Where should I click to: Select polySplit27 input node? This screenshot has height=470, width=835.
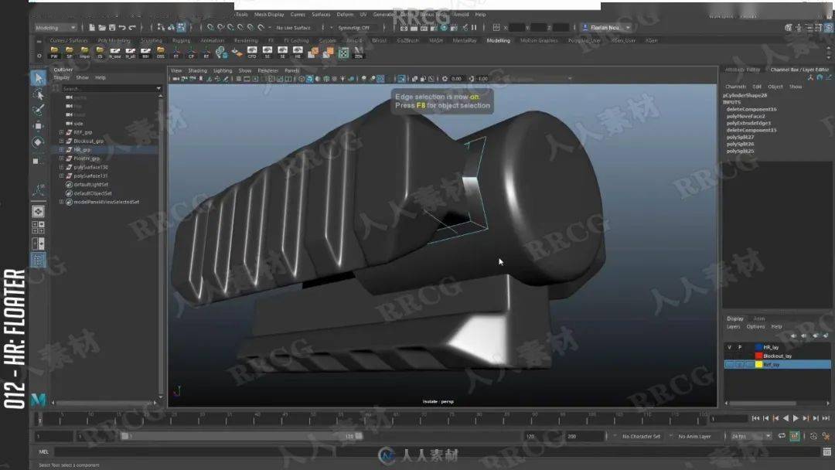point(740,137)
